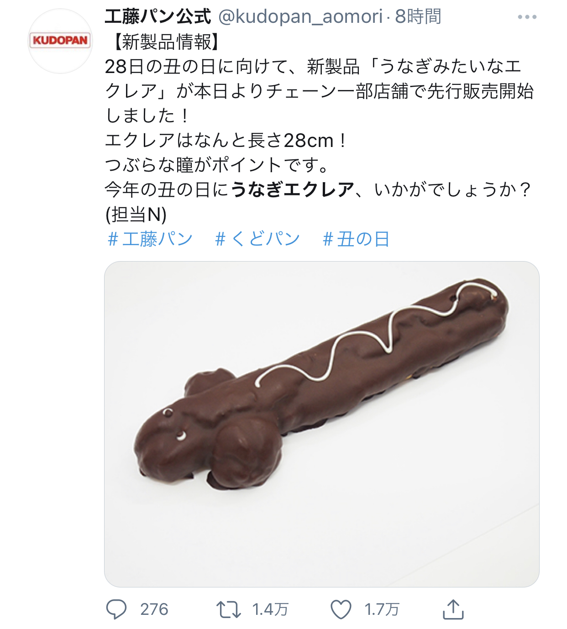This screenshot has height=629, width=567.
Task: Enlarge the eclair photo attachment
Action: (322, 424)
